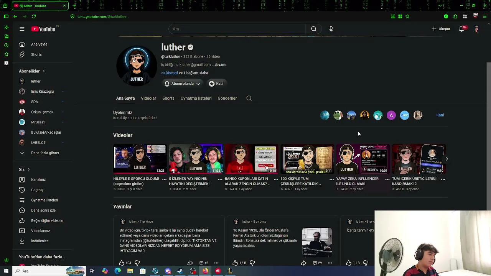The width and height of the screenshot is (491, 276).
Task: Switch to the channel's Videolar tab
Action: [x=148, y=98]
